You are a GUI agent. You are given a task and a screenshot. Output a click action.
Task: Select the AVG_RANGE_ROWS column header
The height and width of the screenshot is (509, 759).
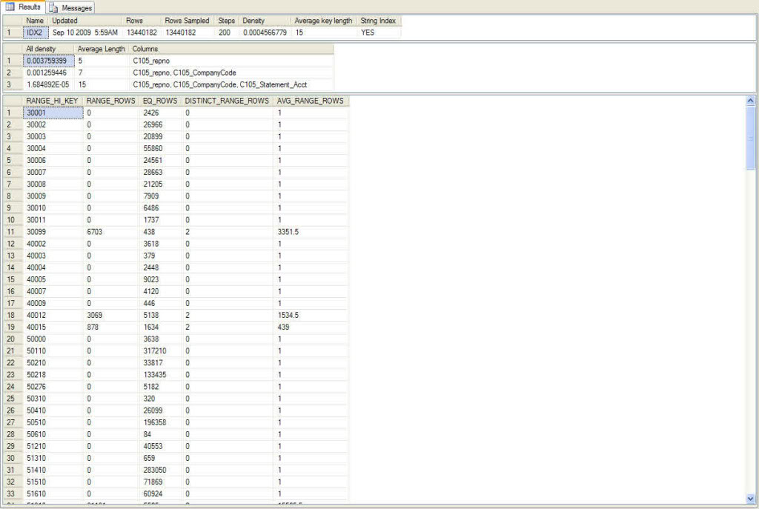point(308,101)
